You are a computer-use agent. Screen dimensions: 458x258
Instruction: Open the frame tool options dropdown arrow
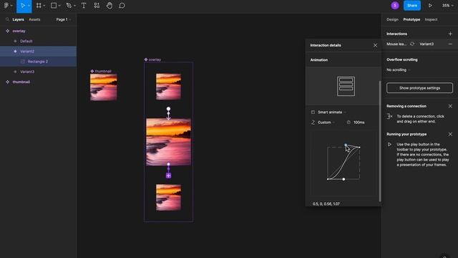coord(44,6)
